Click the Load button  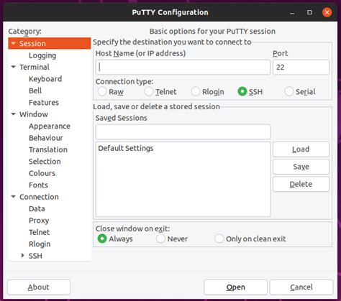tap(301, 149)
